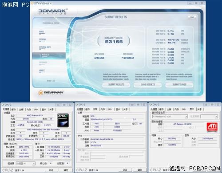Click the 3DMark Vantage logo

click(x=52, y=12)
